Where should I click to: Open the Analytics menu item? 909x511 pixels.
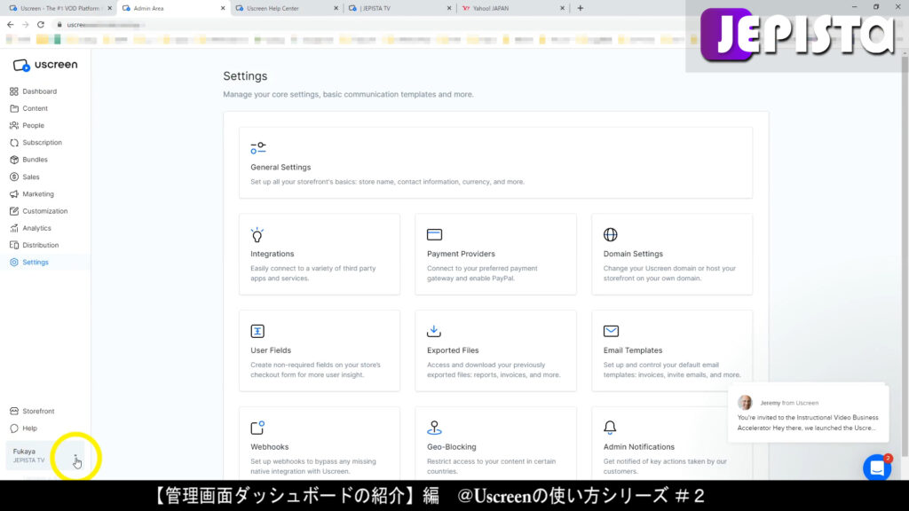click(36, 228)
